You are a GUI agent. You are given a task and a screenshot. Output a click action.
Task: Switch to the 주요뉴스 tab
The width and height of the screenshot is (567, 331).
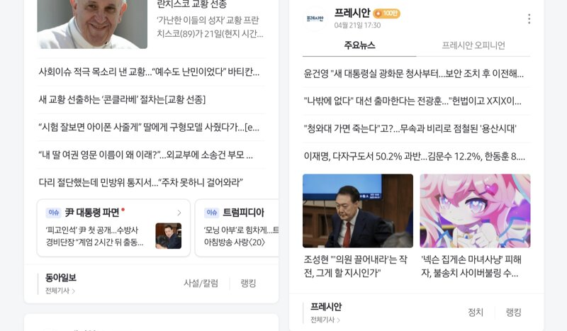pyautogui.click(x=359, y=45)
